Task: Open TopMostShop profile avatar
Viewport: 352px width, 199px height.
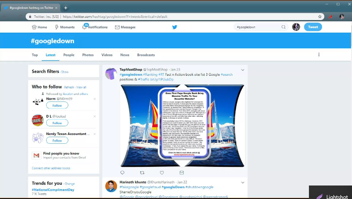Action: (111, 74)
